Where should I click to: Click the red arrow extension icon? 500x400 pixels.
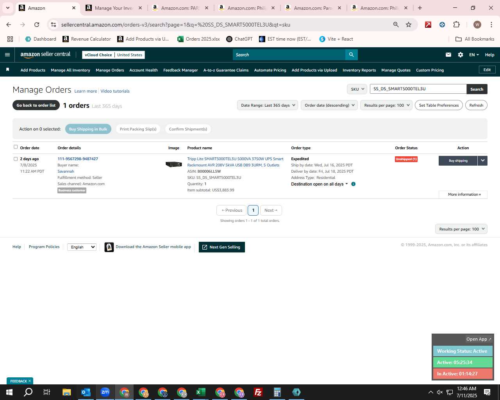[x=428, y=25]
